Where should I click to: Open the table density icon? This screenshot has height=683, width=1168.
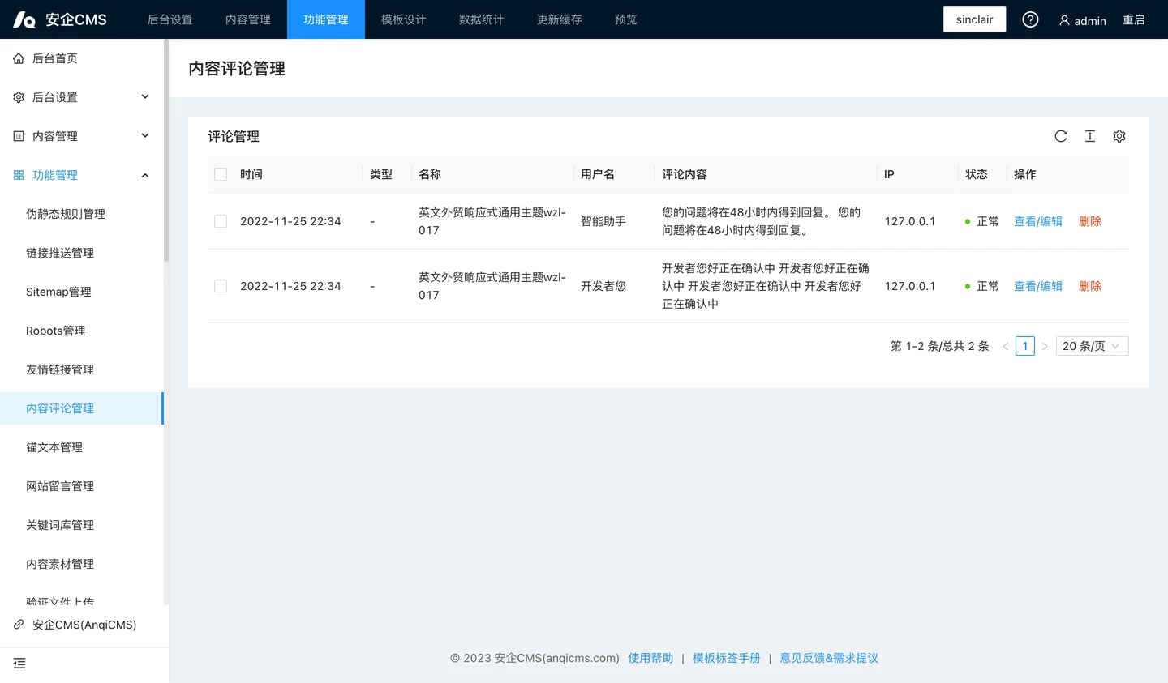click(x=1090, y=136)
